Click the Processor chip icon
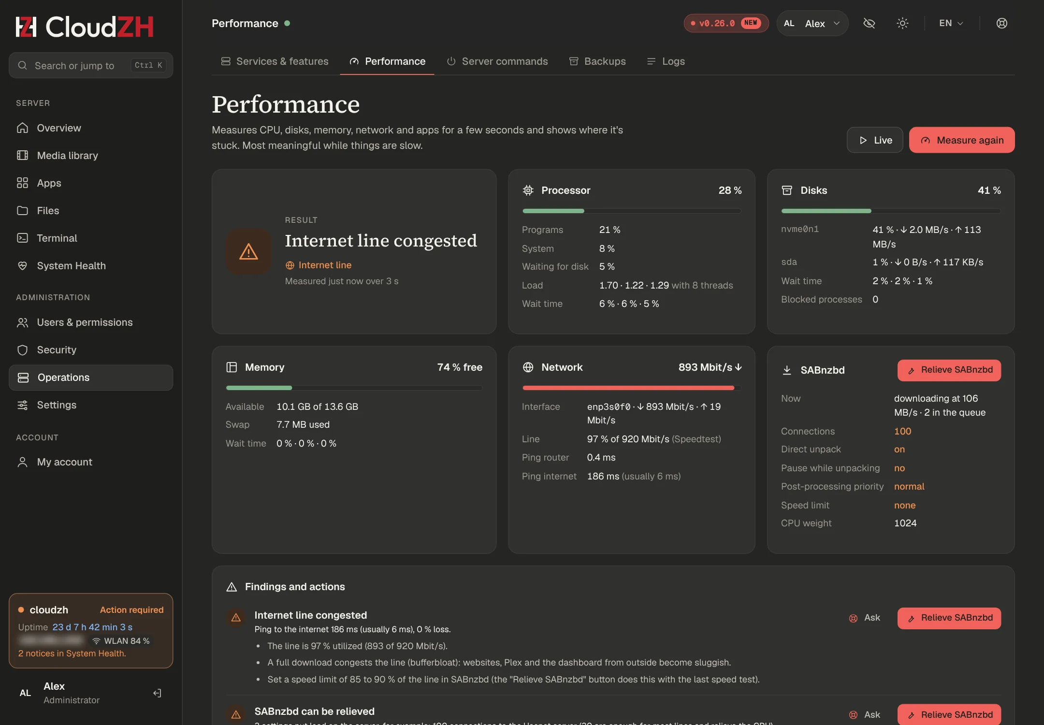 click(x=528, y=190)
